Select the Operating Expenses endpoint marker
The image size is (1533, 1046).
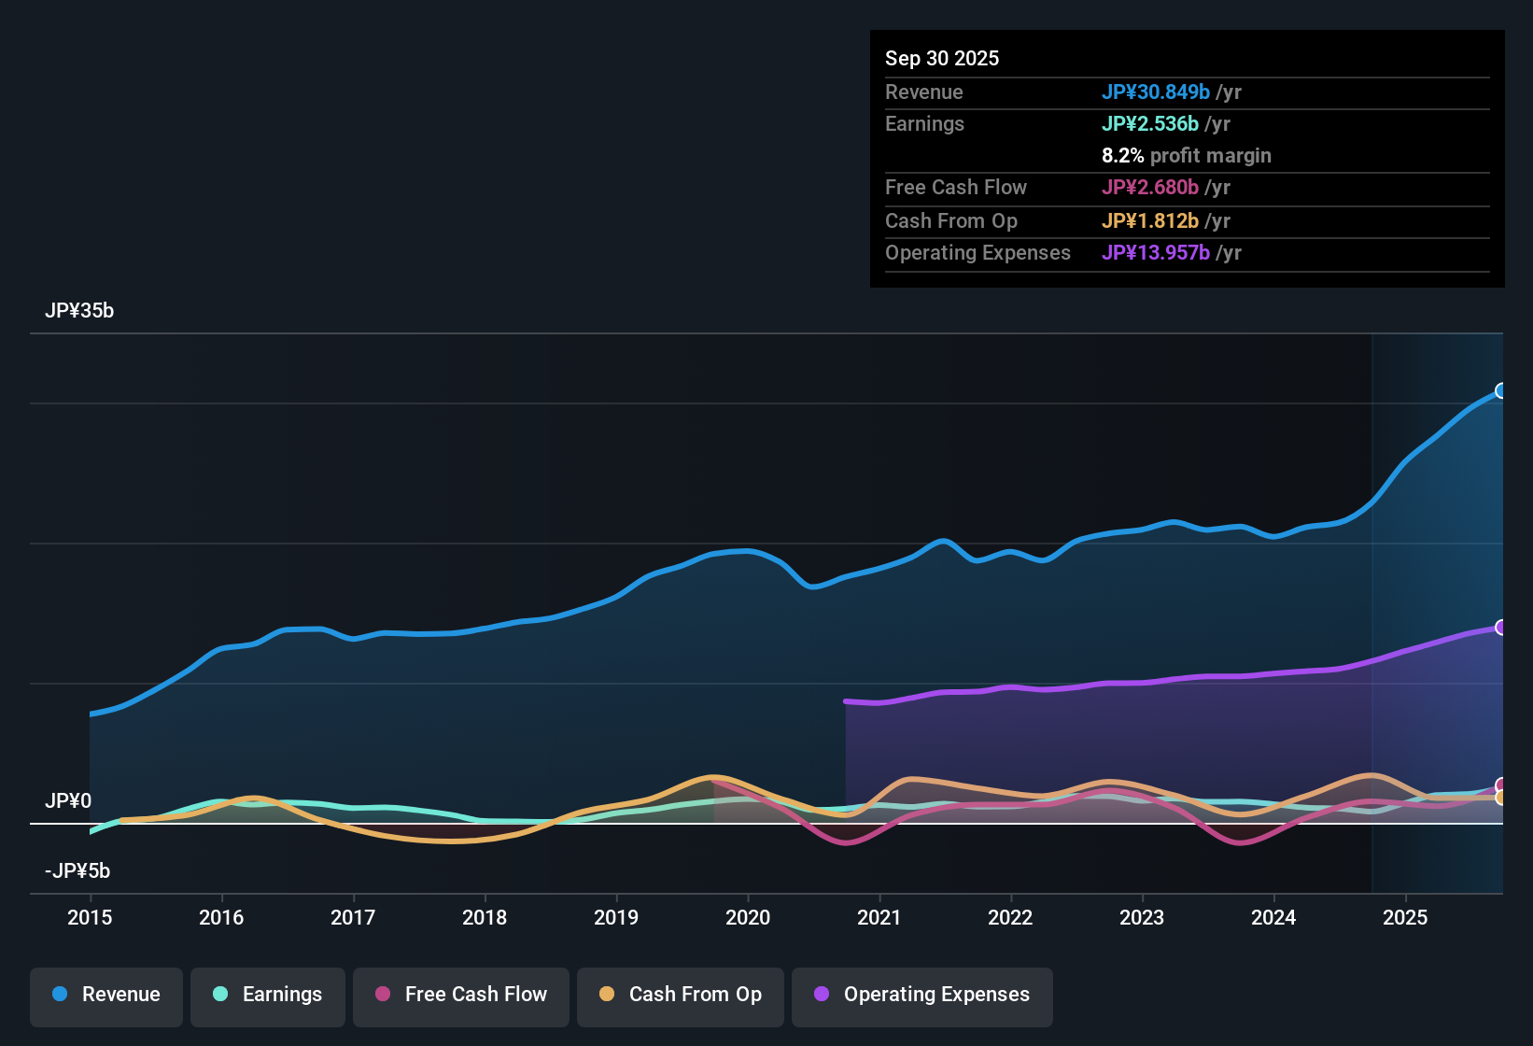point(1501,627)
